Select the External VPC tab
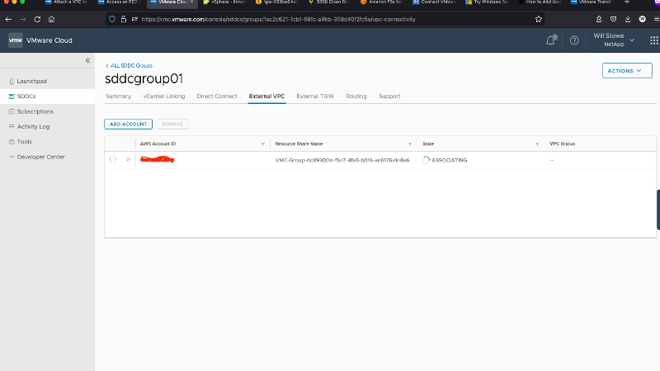 [x=266, y=96]
